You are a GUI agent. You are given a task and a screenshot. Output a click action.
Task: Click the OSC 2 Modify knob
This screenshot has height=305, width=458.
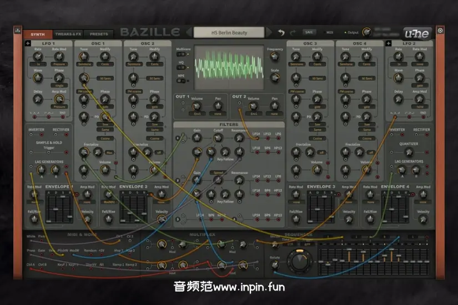(154, 57)
